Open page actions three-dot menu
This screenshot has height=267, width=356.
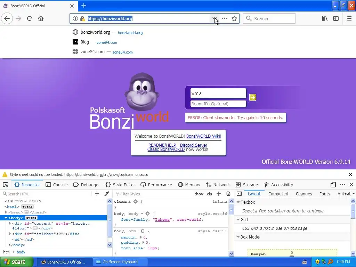pos(225,19)
